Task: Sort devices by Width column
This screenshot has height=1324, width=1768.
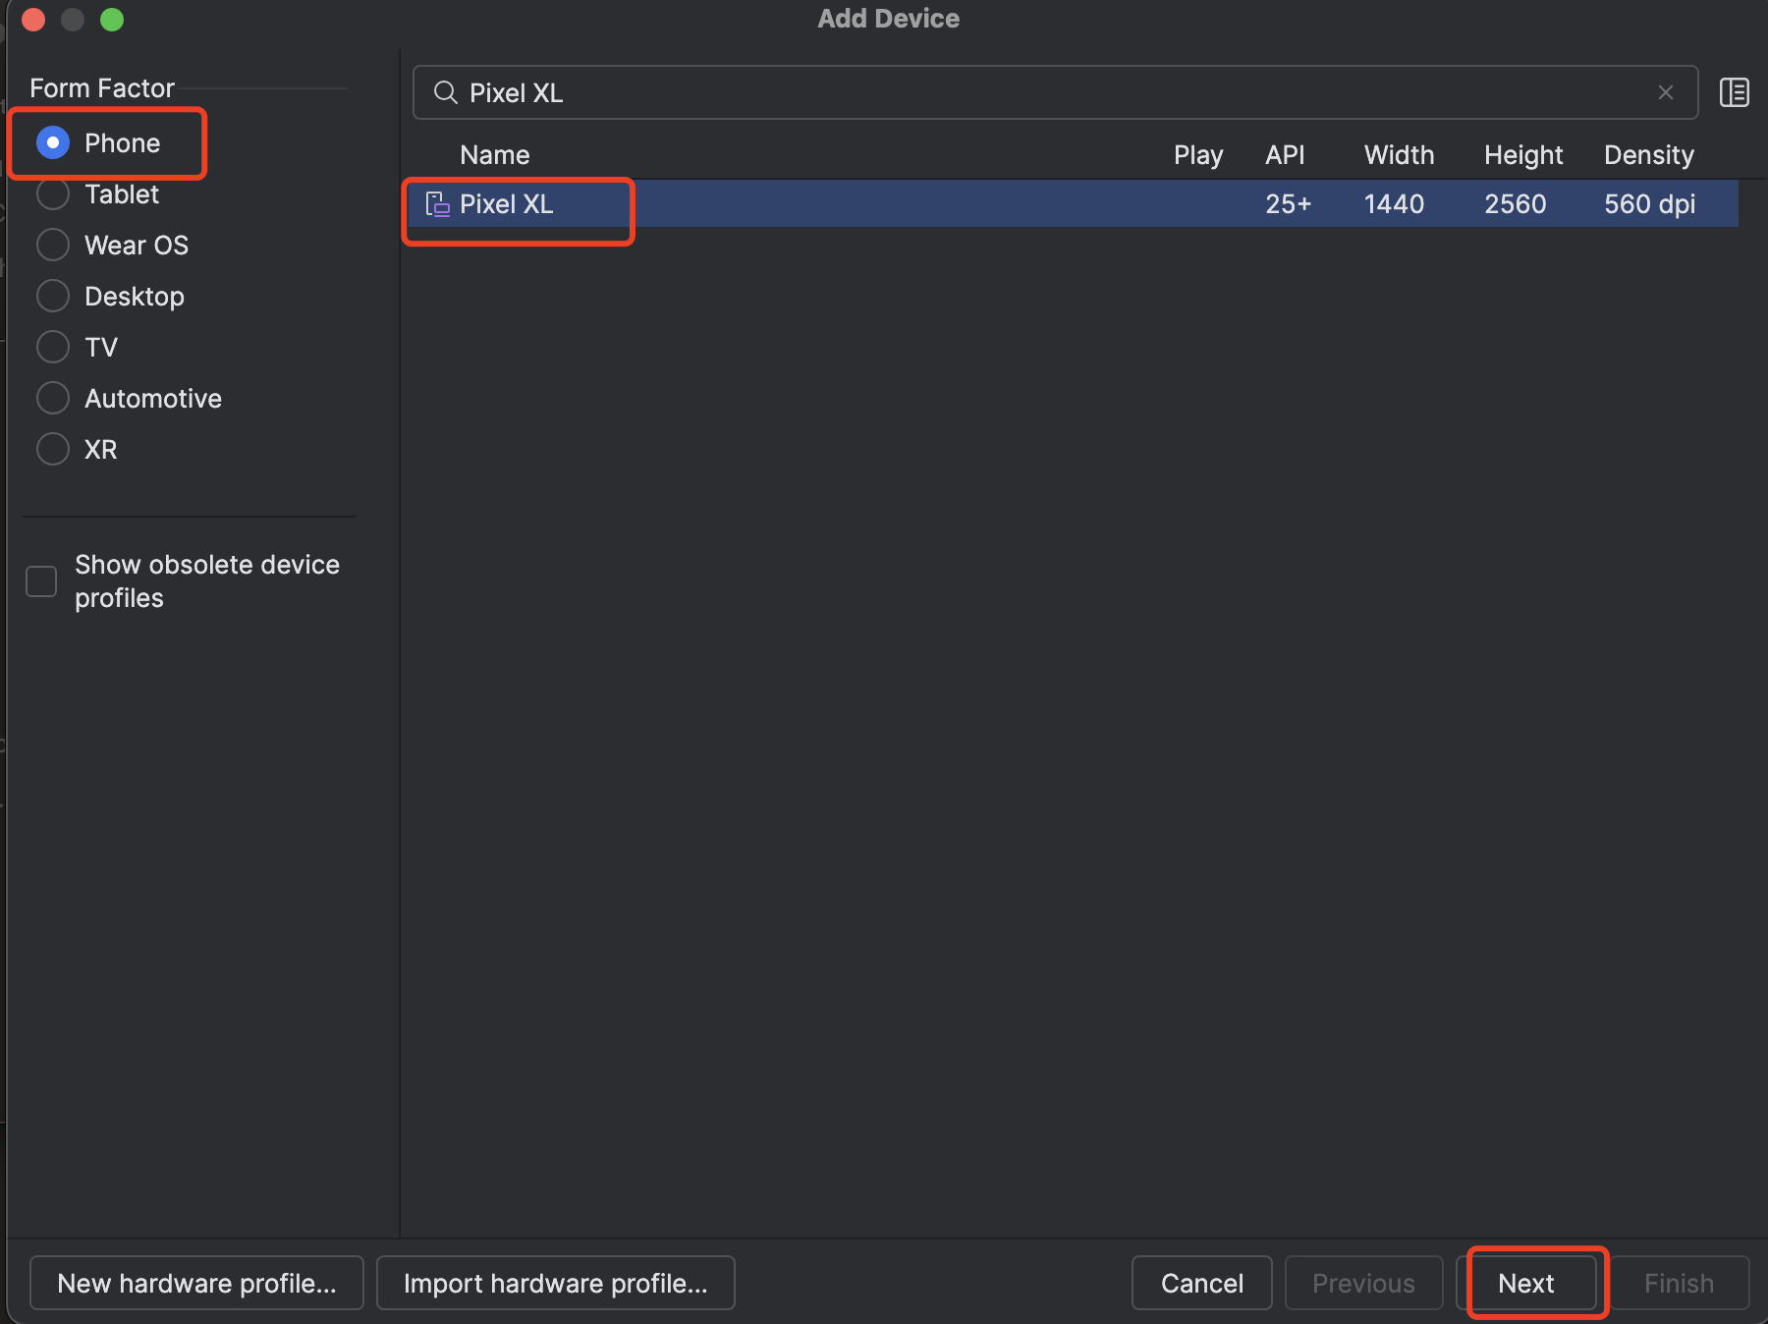Action: tap(1399, 155)
